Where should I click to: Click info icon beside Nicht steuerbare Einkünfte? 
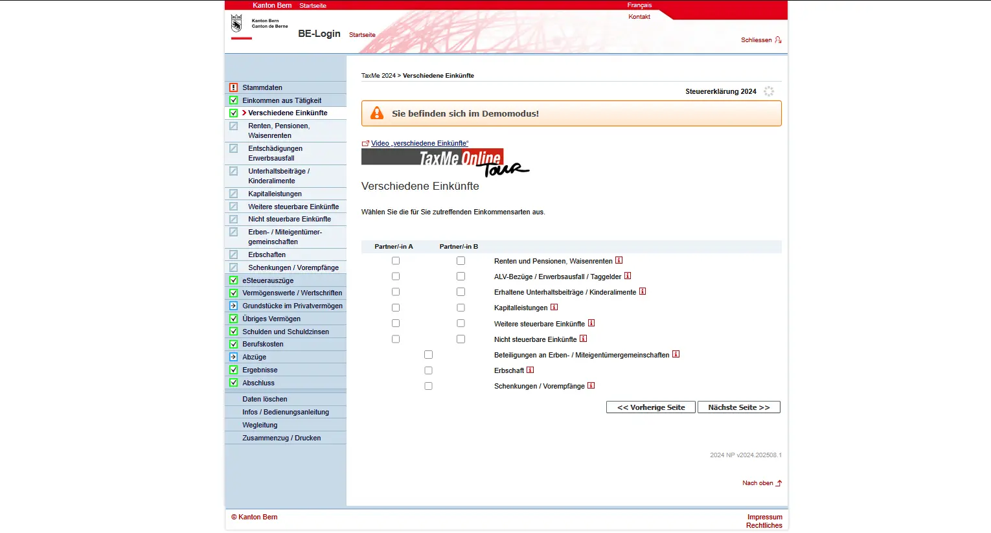[x=583, y=339]
